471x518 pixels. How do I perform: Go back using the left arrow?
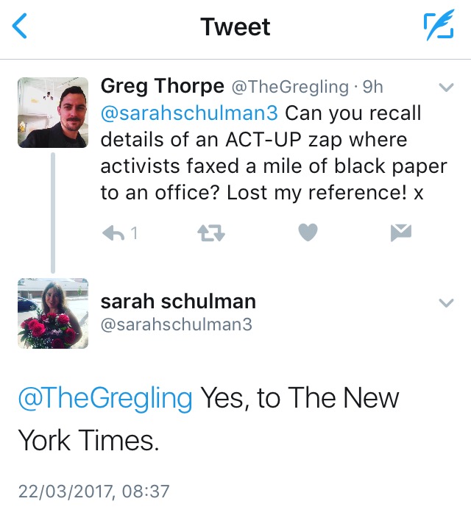(21, 27)
